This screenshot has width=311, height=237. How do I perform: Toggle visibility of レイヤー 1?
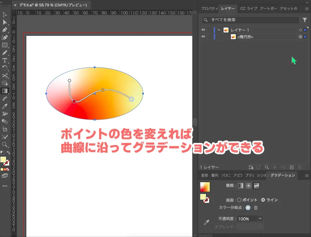pyautogui.click(x=203, y=30)
